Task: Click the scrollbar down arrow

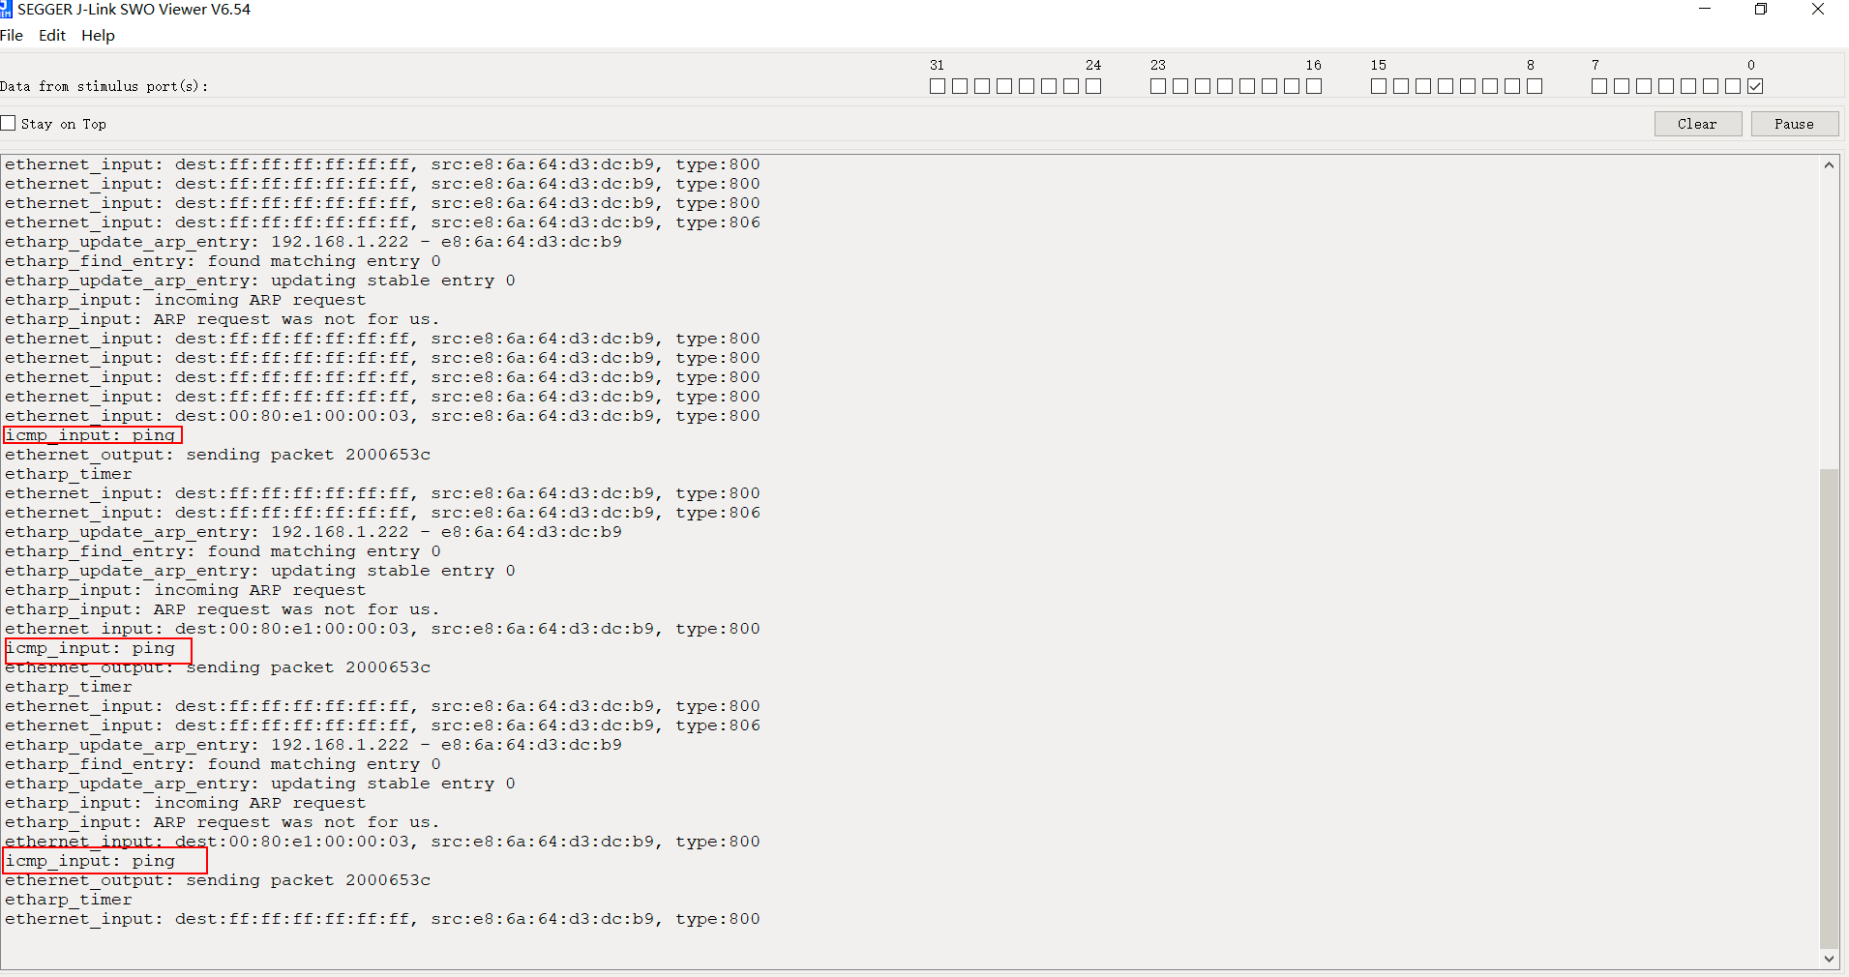Action: (1828, 959)
